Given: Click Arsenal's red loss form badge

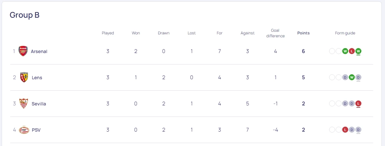Looking at the screenshot, I should click(352, 51).
